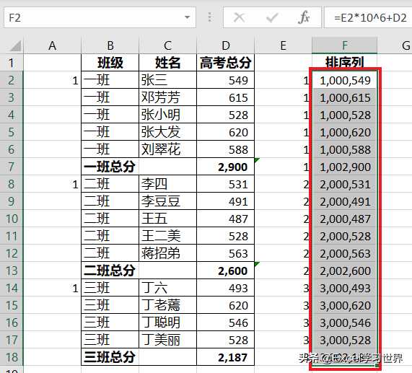Click the Enter checkmark formula bar icon
The height and width of the screenshot is (373, 412).
click(272, 18)
